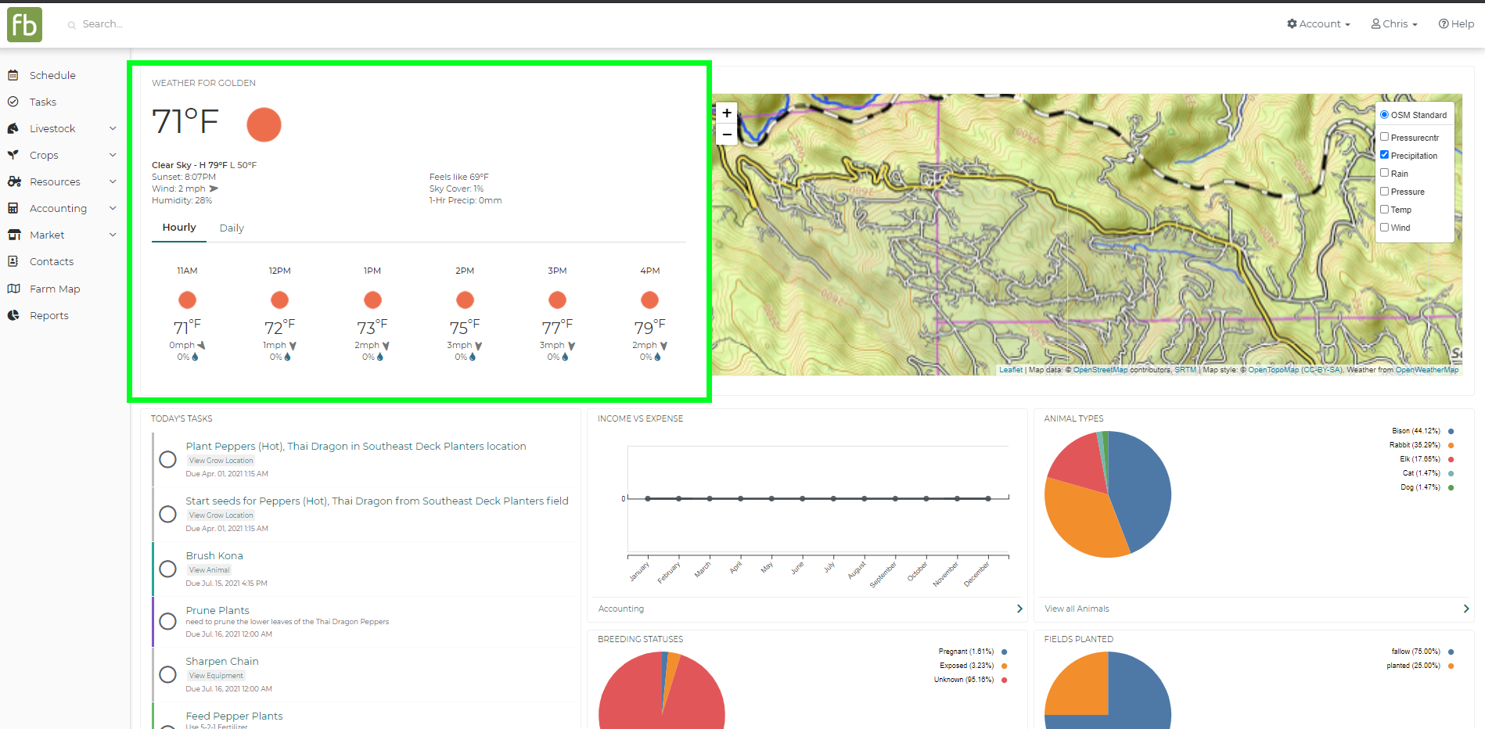Switch to the Daily forecast tab
Screen dimensions: 1485x729
point(232,228)
